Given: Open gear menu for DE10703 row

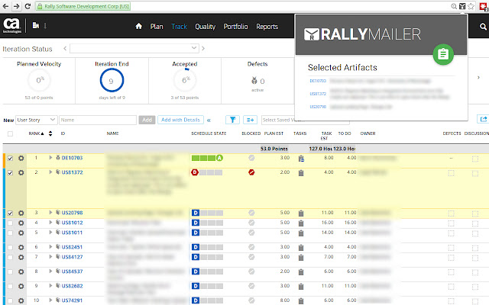Looking at the screenshot, I should [21, 158].
